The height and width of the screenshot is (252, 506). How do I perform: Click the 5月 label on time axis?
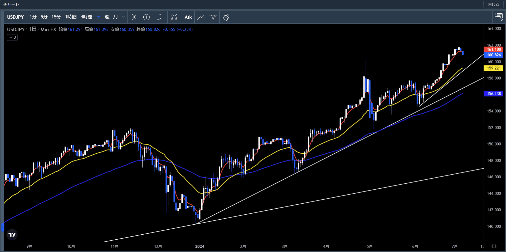click(369, 246)
